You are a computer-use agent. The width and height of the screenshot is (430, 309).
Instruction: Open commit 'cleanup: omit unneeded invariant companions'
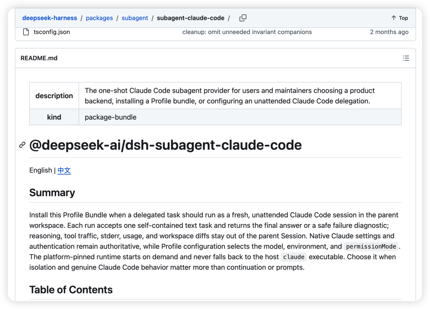point(247,32)
